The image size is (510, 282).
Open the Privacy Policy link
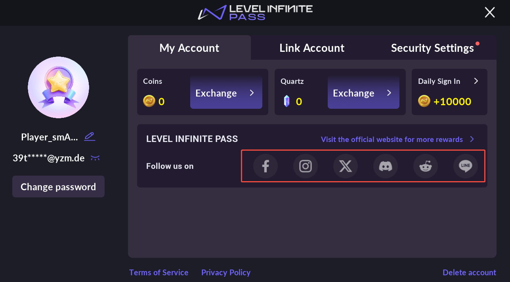click(x=226, y=273)
